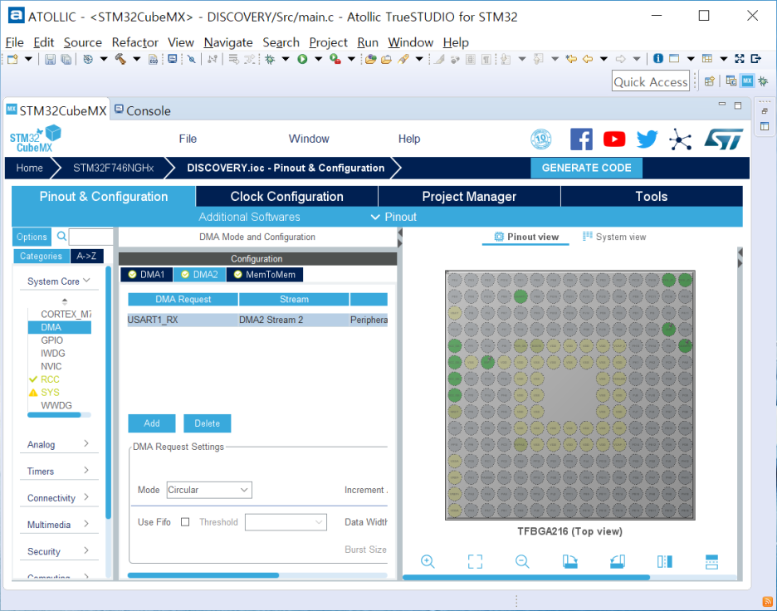Open the Mode Circular dropdown
This screenshot has height=611, width=777.
pos(209,490)
